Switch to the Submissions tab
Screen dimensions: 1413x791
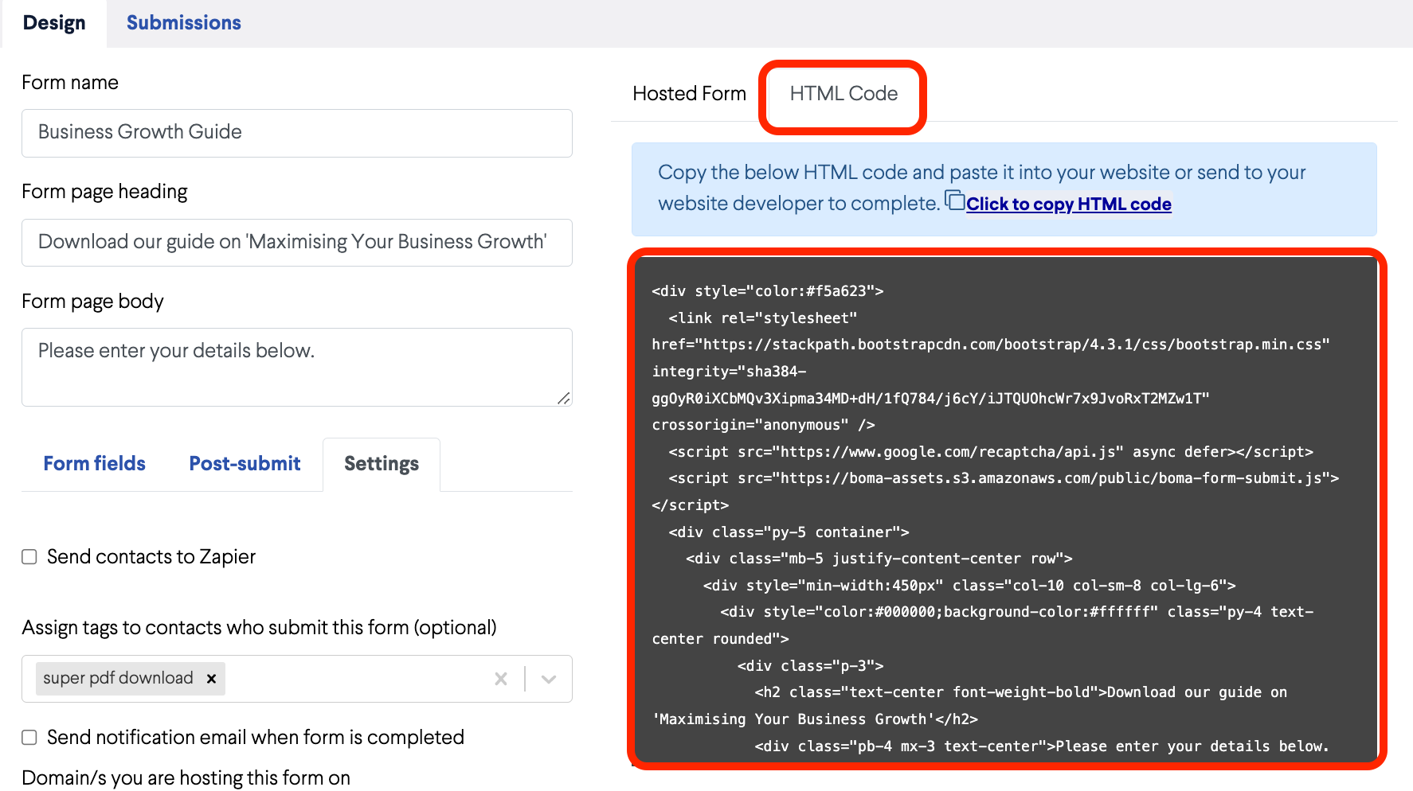(183, 23)
